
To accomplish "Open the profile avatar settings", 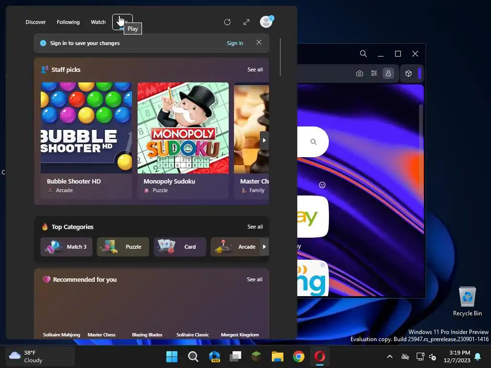I will tap(267, 22).
